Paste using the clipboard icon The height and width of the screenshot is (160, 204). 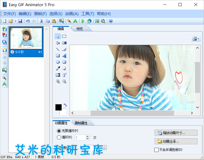54,21
